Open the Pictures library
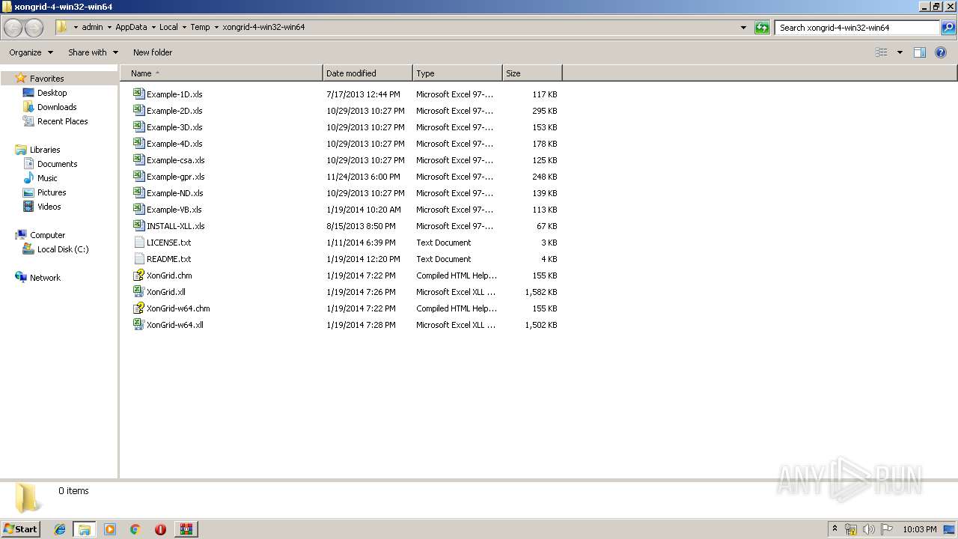The image size is (958, 539). pos(52,192)
